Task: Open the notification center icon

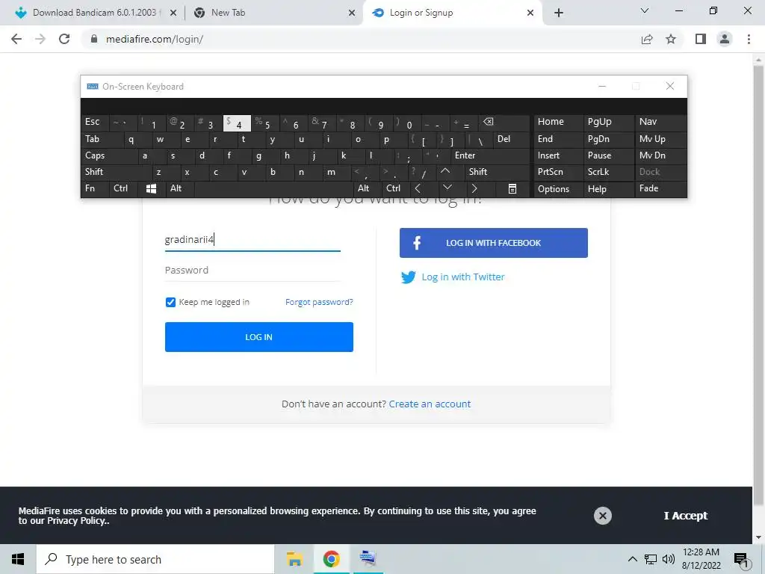Action: [x=740, y=559]
